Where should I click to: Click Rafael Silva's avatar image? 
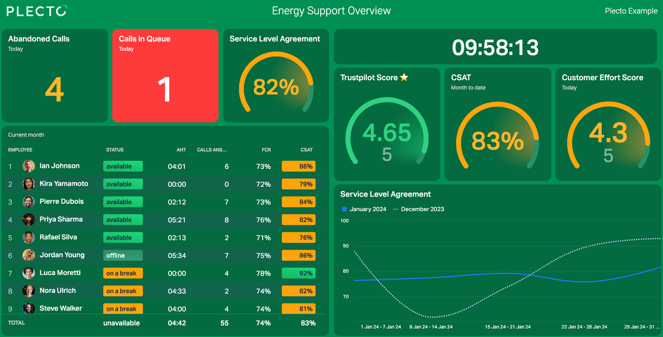coord(28,237)
